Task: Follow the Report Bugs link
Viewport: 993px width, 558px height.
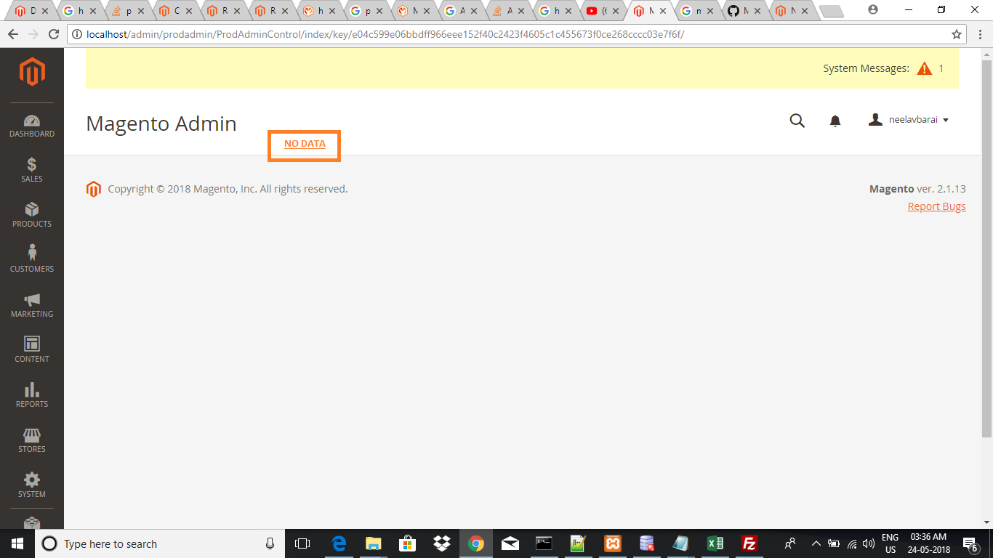Action: coord(936,206)
